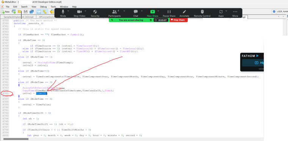288x141 pixels.
Task: Open the Annotate pencil tool
Action: point(184,13)
